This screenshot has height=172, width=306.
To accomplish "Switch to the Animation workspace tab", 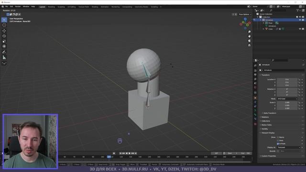I will 105,7.
